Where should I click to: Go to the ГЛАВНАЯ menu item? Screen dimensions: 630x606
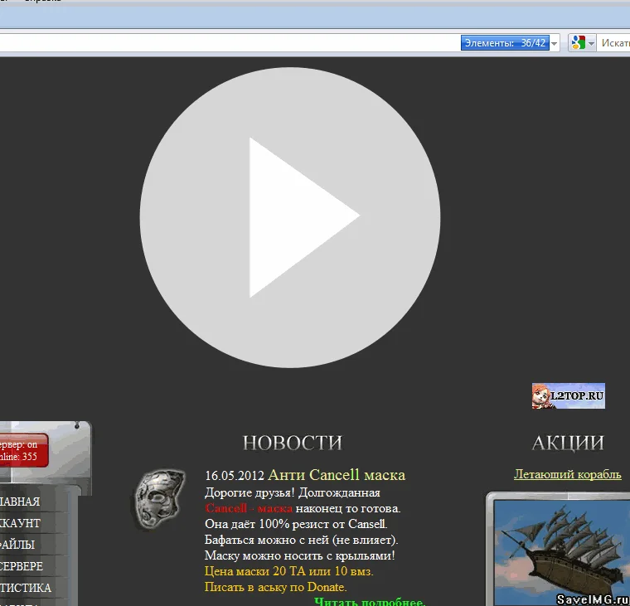click(x=20, y=502)
